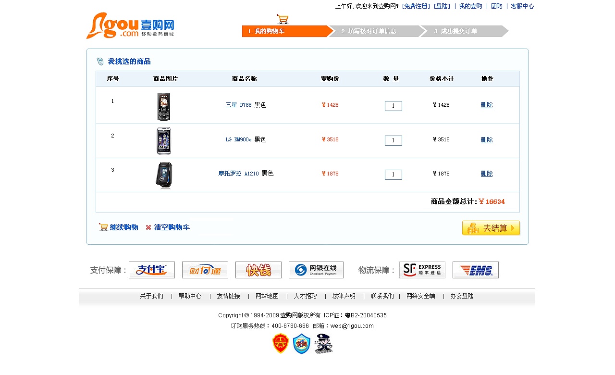
Task: Click the 1gou.com logo
Action: click(130, 25)
